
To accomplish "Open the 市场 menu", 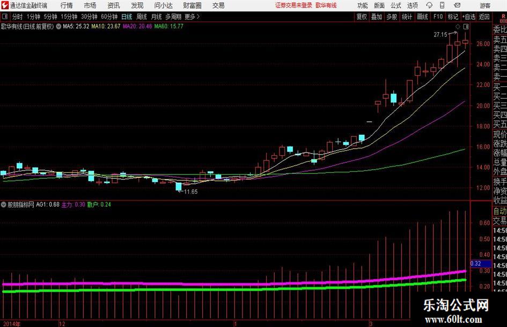I will 90,5.
